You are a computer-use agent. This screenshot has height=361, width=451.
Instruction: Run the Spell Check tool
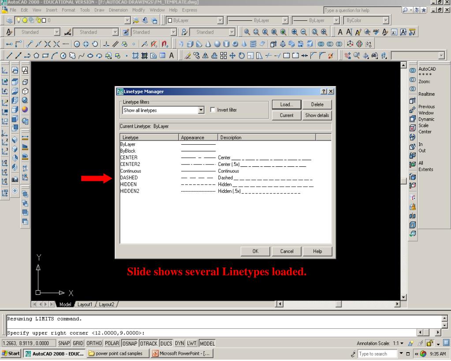click(376, 32)
